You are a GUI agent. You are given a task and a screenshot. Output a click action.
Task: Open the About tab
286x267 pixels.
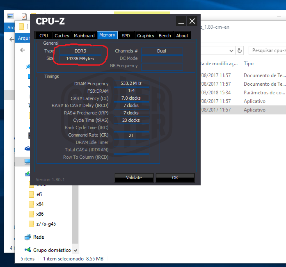pos(182,35)
